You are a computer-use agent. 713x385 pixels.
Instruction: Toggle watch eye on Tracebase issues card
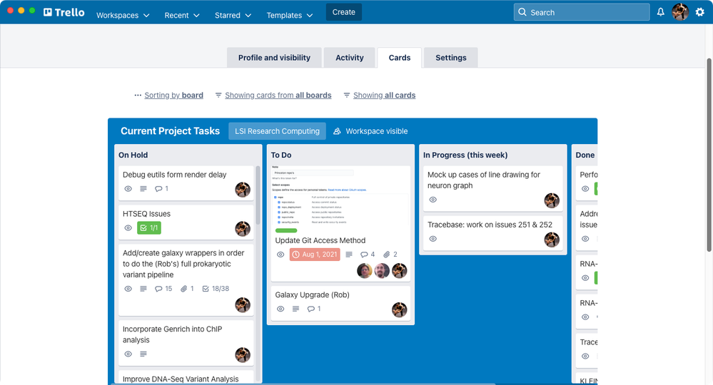click(x=433, y=238)
